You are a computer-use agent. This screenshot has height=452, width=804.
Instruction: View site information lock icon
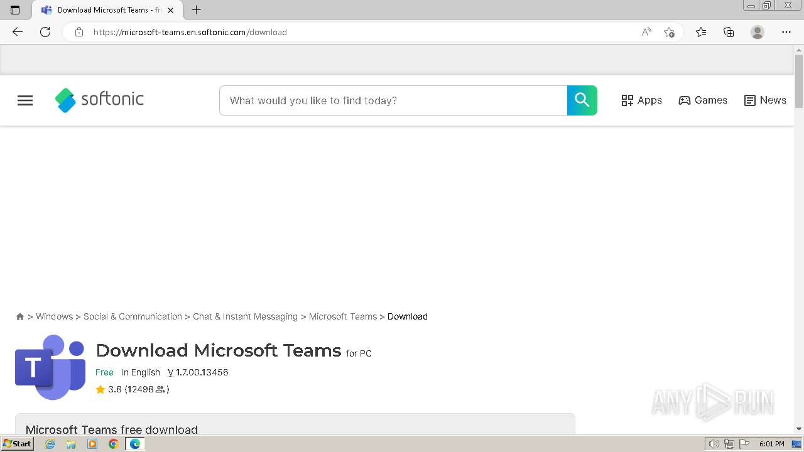(x=79, y=32)
